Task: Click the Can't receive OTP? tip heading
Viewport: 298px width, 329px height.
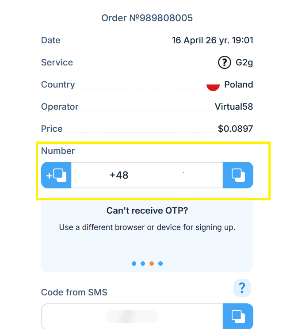Action: (147, 210)
